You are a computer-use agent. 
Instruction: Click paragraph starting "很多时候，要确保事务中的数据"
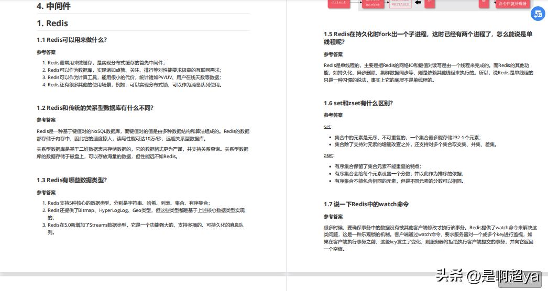[x=430, y=238]
